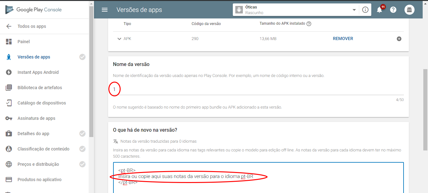Click the Detalhes do app store icon

(9, 134)
